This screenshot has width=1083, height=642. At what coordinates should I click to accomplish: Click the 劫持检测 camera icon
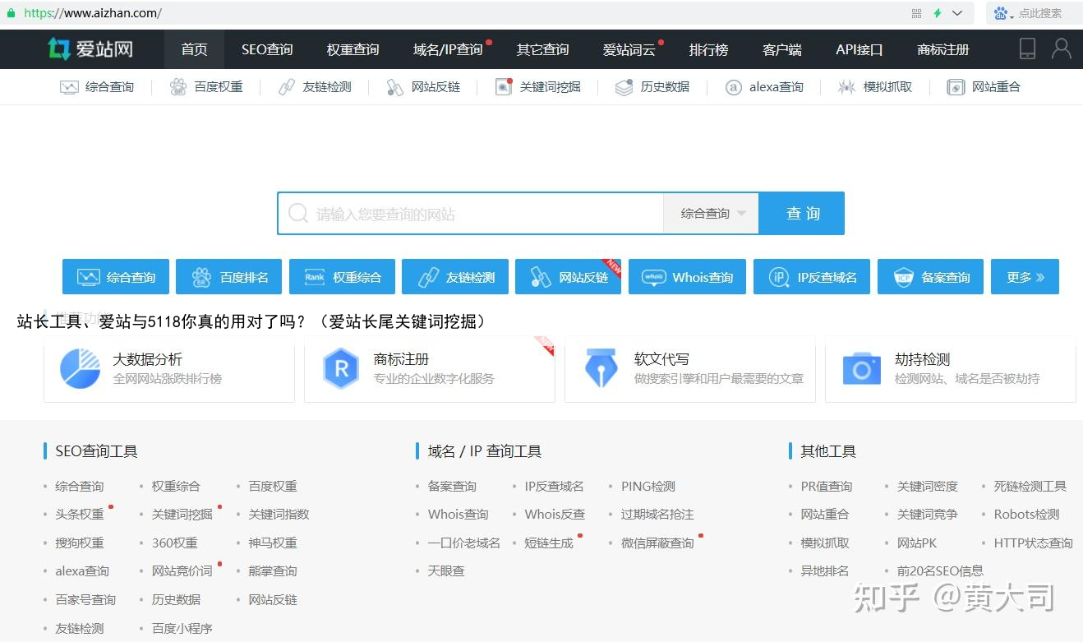point(861,368)
